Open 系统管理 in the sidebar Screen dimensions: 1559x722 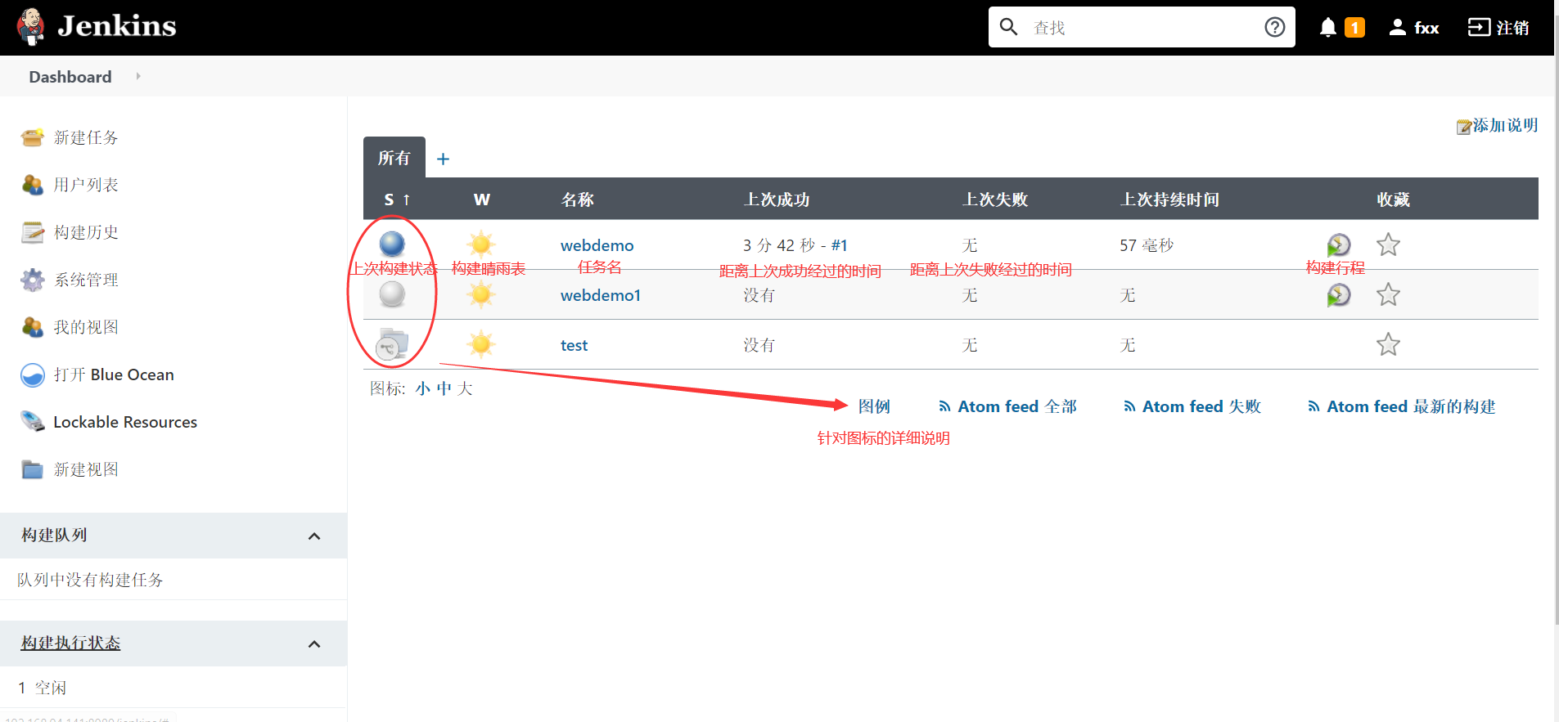click(86, 280)
